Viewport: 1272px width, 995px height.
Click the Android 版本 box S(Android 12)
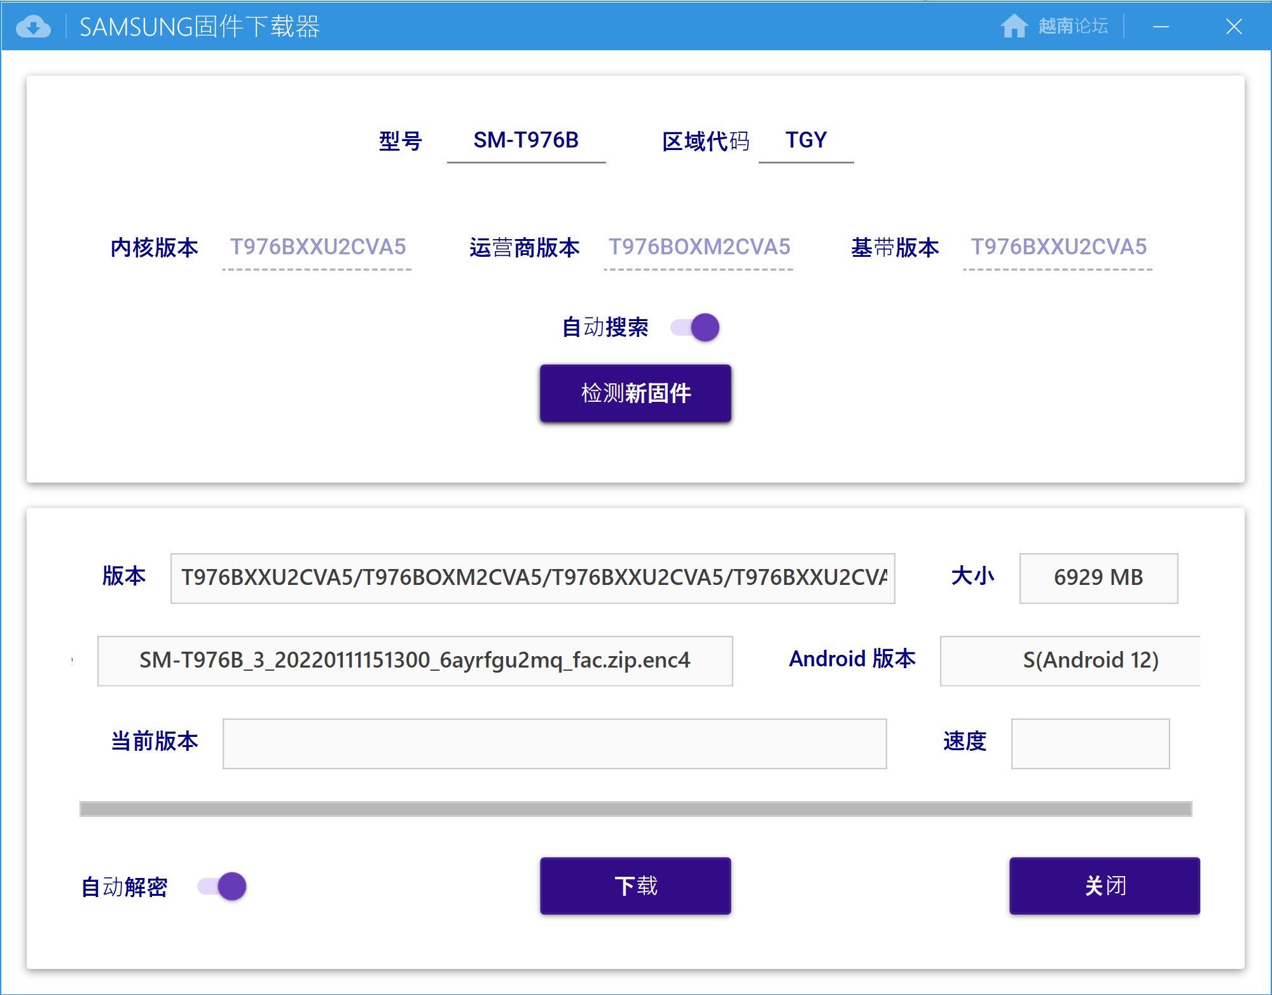point(1070,661)
